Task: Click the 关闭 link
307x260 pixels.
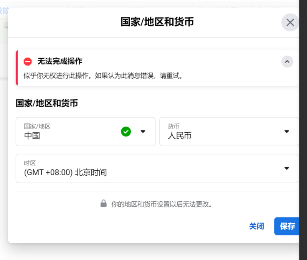Action: (x=257, y=226)
